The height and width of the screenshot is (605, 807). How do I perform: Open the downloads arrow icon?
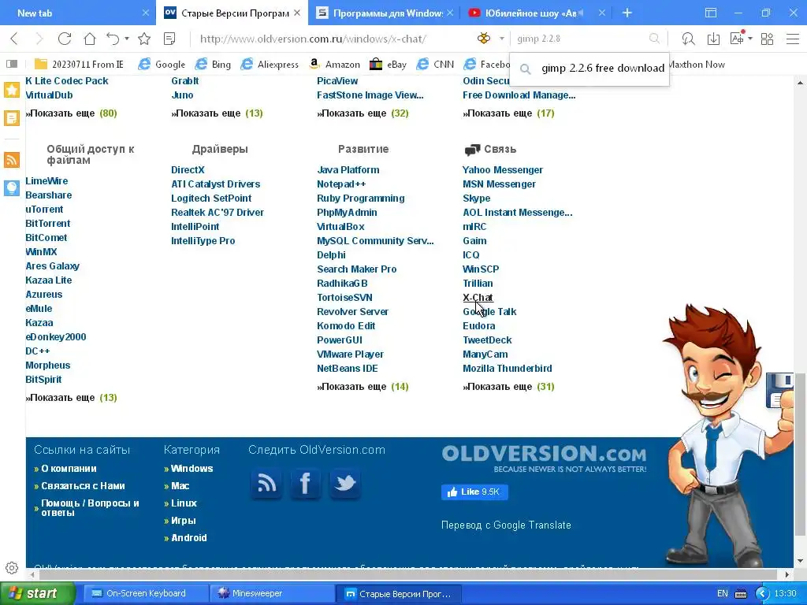(713, 39)
